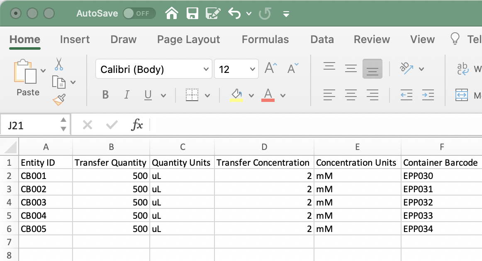Screen dimensions: 482x261
Task: Align text right
Action: (x=372, y=95)
